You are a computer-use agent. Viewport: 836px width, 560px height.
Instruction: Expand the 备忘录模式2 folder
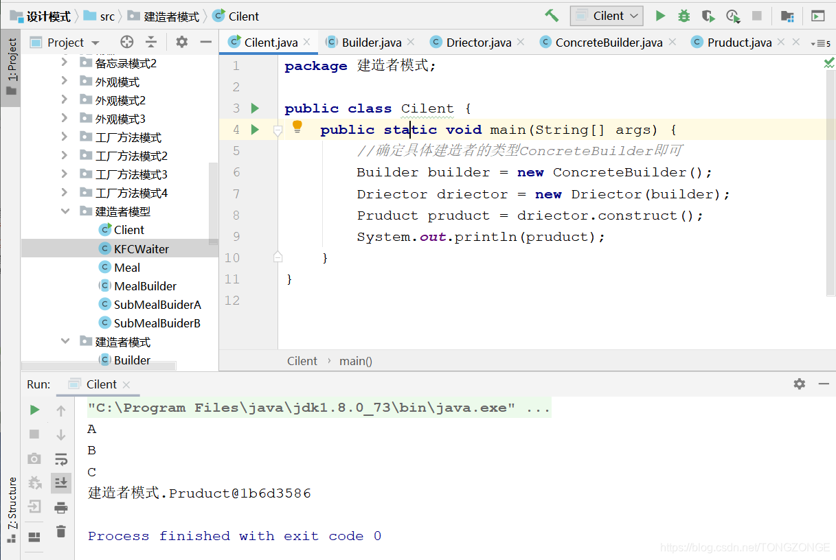65,62
